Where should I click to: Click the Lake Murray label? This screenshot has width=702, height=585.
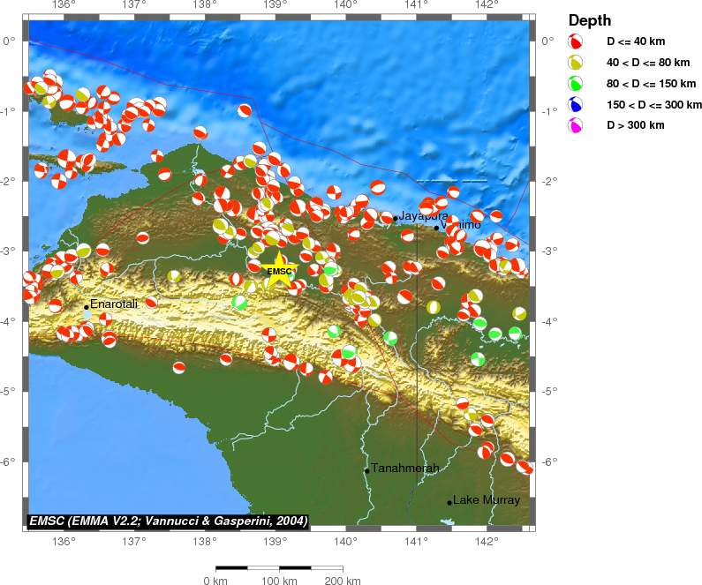487,500
